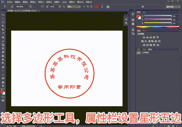182x127 pixels.
Task: Select the Lasso tool
Action: click(3, 22)
